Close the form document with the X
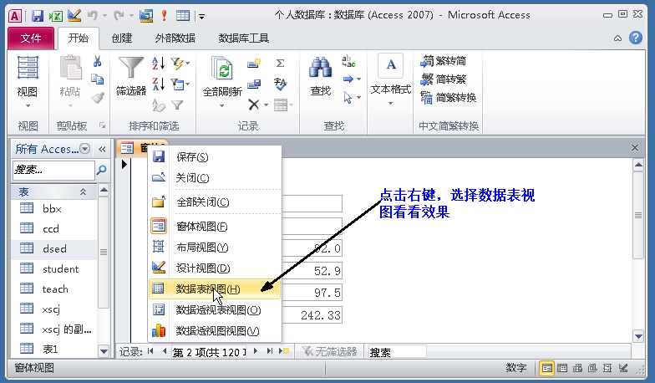The image size is (655, 383). (x=635, y=147)
